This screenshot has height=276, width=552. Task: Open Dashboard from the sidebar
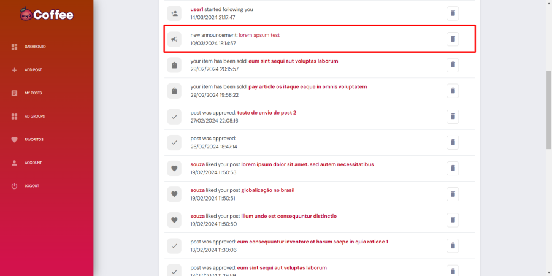tap(35, 47)
